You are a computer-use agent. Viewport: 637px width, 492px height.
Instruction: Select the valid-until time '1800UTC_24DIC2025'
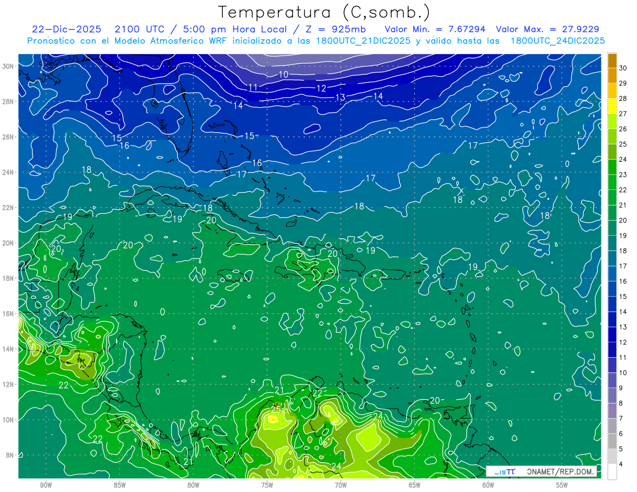point(557,41)
